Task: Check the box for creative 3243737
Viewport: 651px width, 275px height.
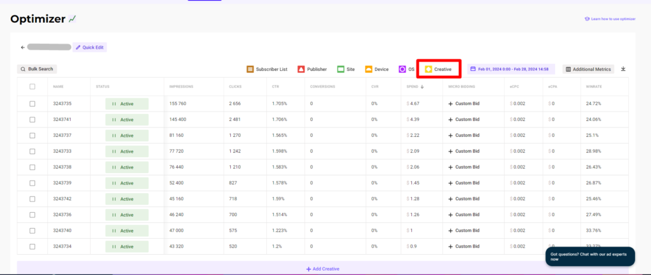Action: 32,136
